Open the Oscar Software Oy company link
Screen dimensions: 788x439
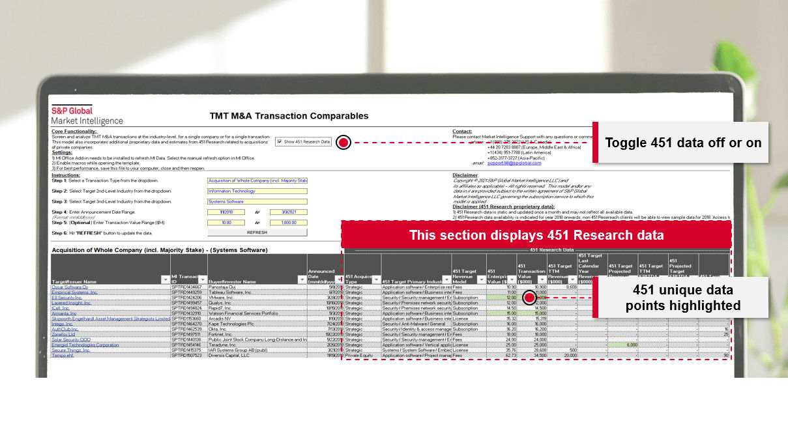70,287
